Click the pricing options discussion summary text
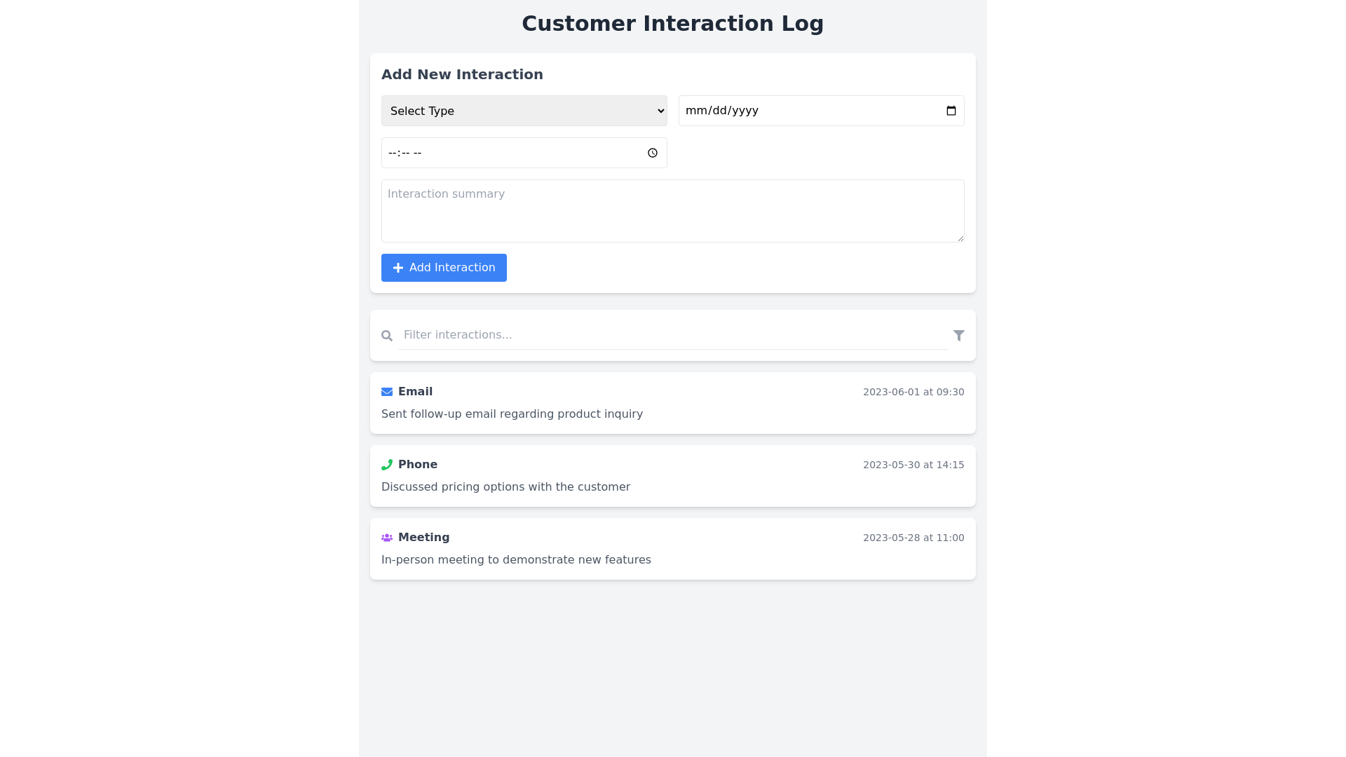Image resolution: width=1346 pixels, height=757 pixels. pyautogui.click(x=505, y=487)
